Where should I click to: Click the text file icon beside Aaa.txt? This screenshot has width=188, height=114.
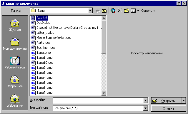pos(33,18)
